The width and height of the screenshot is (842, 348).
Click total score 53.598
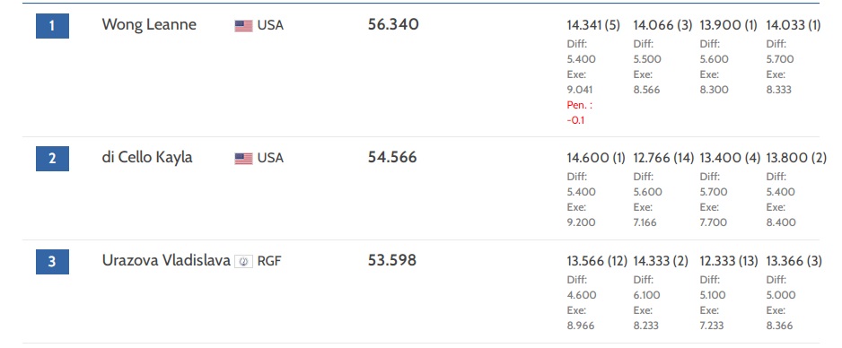(392, 261)
